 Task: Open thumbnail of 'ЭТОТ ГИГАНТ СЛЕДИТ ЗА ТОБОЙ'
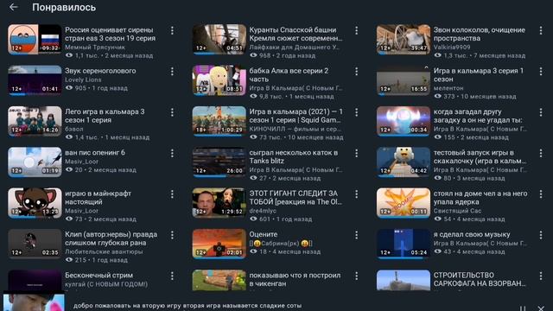point(219,203)
